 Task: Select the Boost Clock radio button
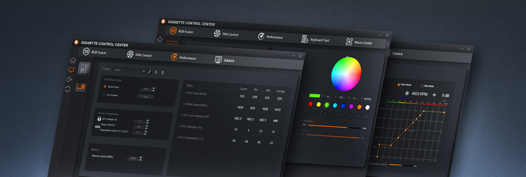[105, 87]
